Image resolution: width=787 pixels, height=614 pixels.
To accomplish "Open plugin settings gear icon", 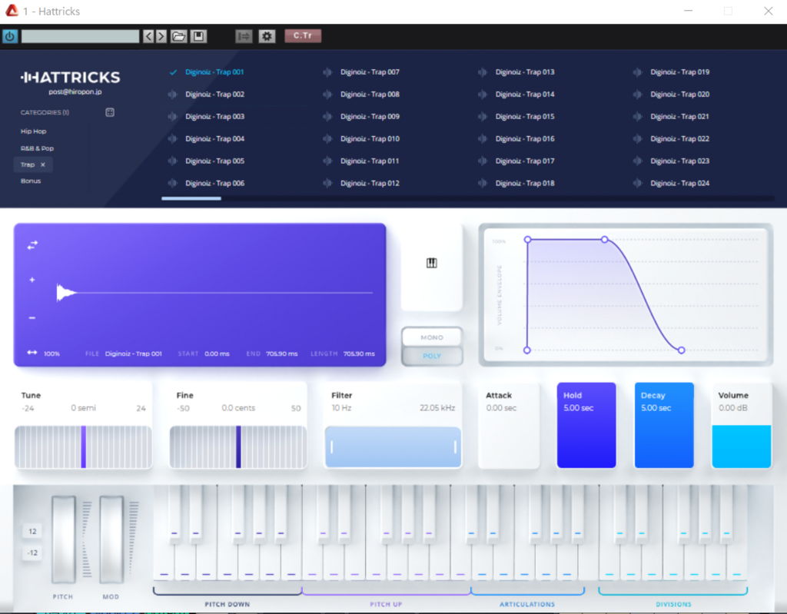I will 267,36.
